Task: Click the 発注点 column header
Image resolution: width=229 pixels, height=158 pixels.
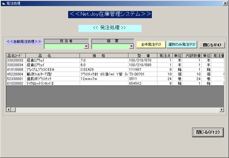Action: 165,56
